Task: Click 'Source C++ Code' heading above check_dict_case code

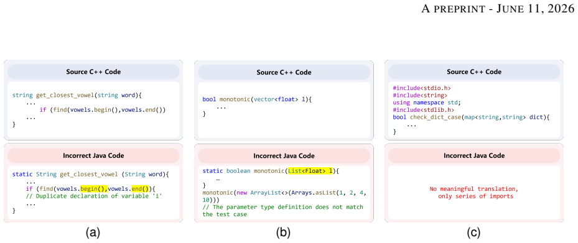Action: click(474, 72)
